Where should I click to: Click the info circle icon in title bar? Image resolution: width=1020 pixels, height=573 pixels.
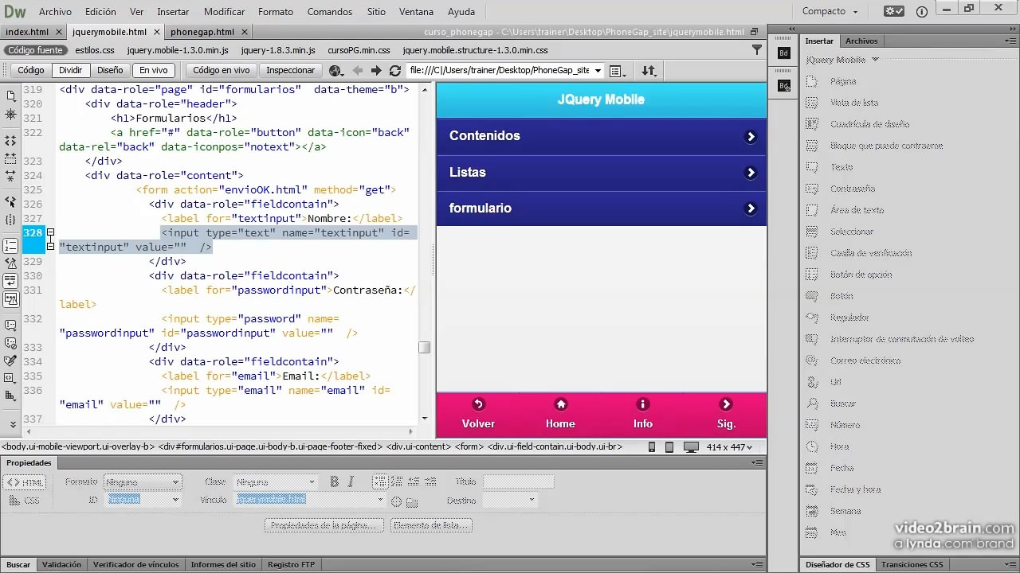click(x=922, y=11)
